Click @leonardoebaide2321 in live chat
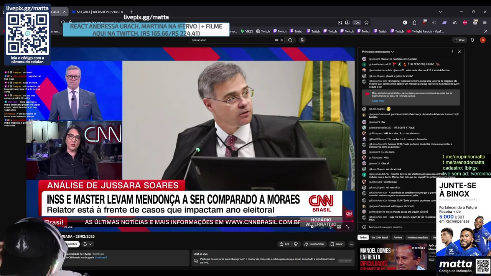Image resolution: width=491 pixels, height=276 pixels. (381, 128)
